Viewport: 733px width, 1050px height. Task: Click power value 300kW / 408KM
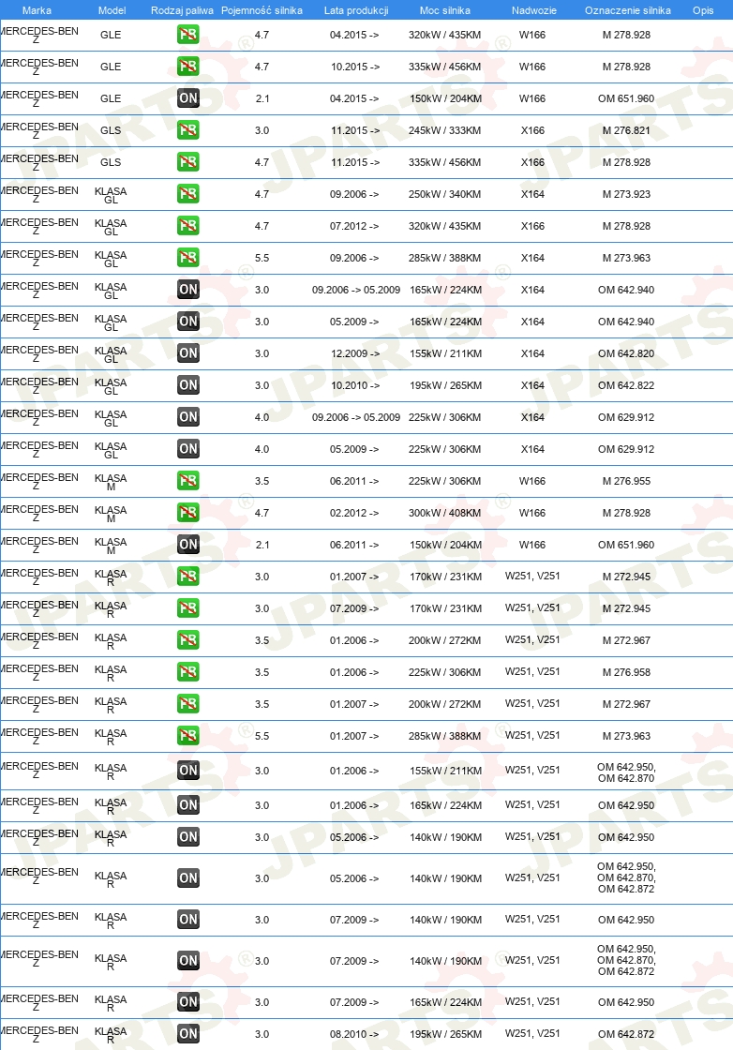(x=445, y=513)
